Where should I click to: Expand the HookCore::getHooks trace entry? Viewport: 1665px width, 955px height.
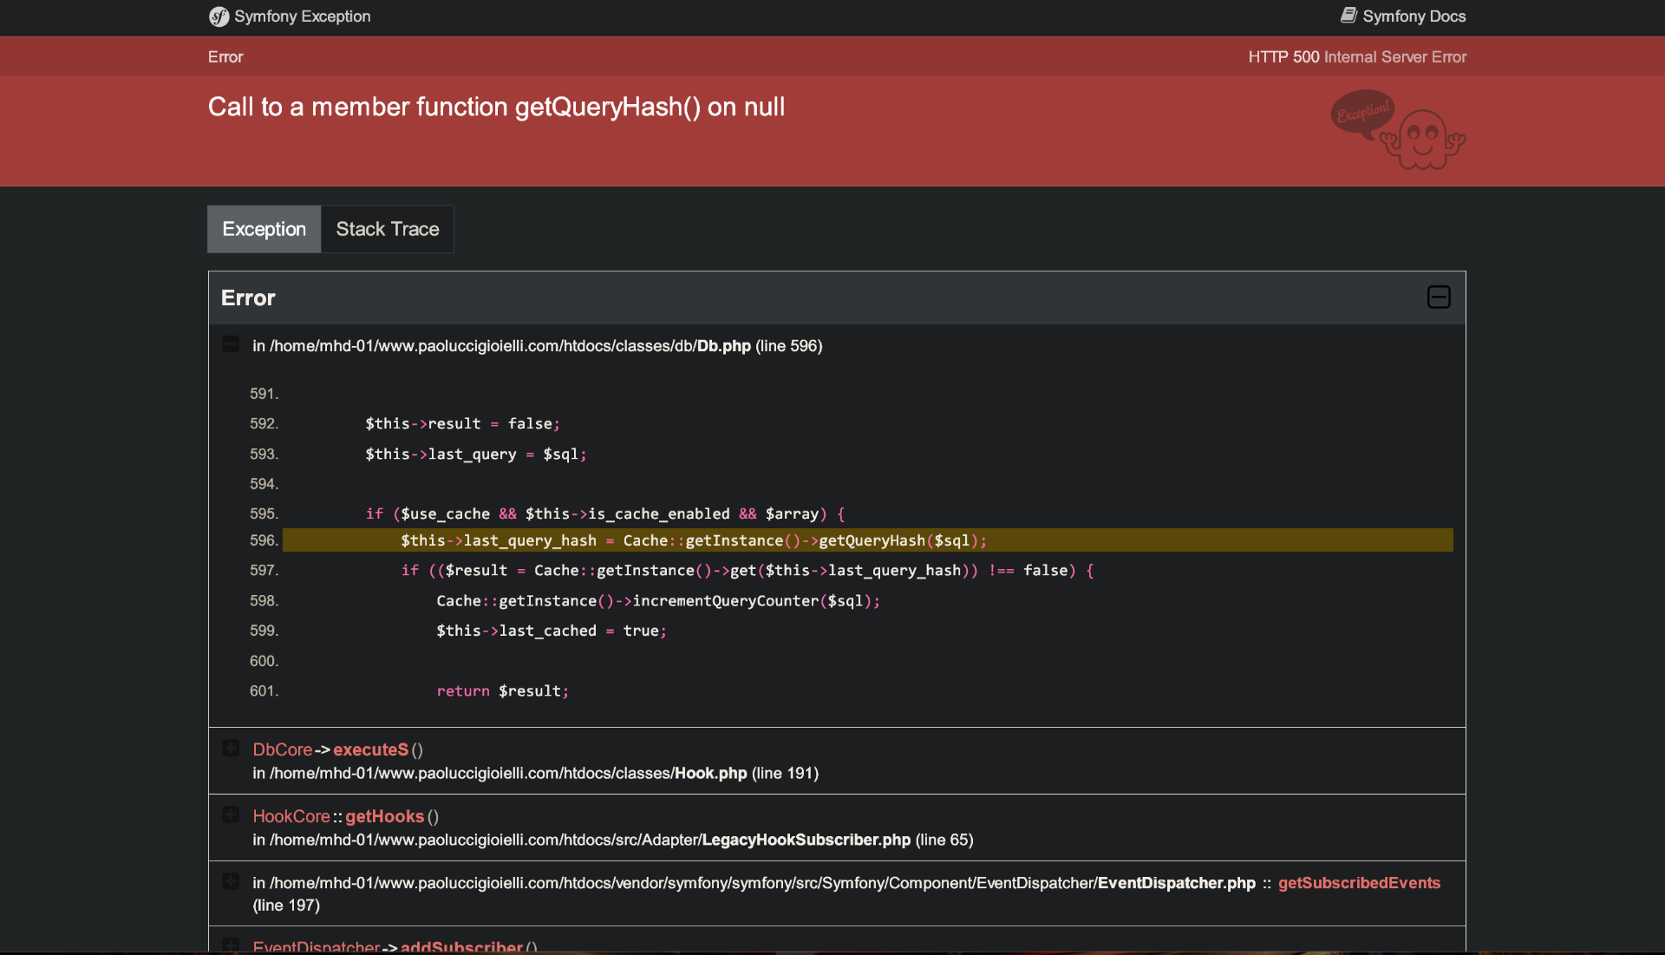(x=231, y=814)
